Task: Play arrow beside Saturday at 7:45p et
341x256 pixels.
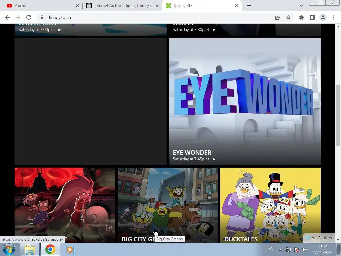Action: pos(214,159)
